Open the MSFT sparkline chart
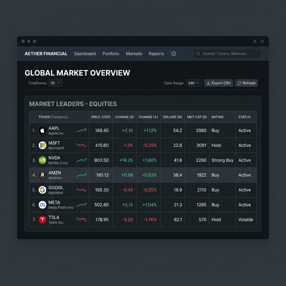This screenshot has height=286, width=286. click(82, 145)
